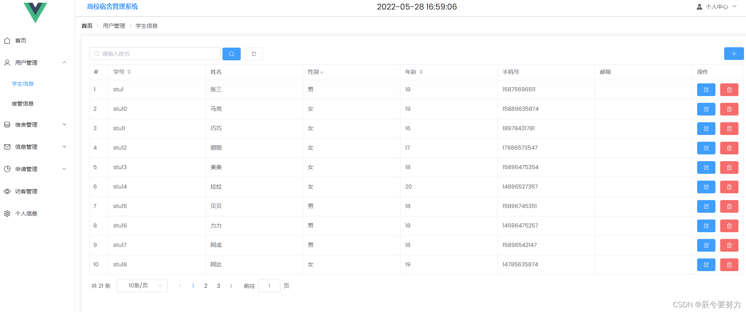
Task: Delete the row for student 马克
Action: pyautogui.click(x=729, y=109)
